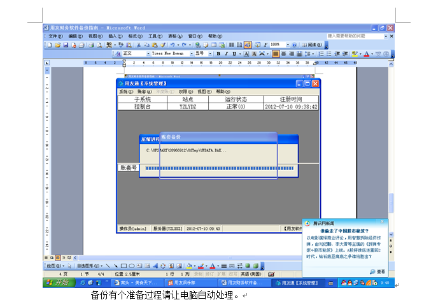Select the Oval drawing tool
445x300 pixels.
pos(132,266)
